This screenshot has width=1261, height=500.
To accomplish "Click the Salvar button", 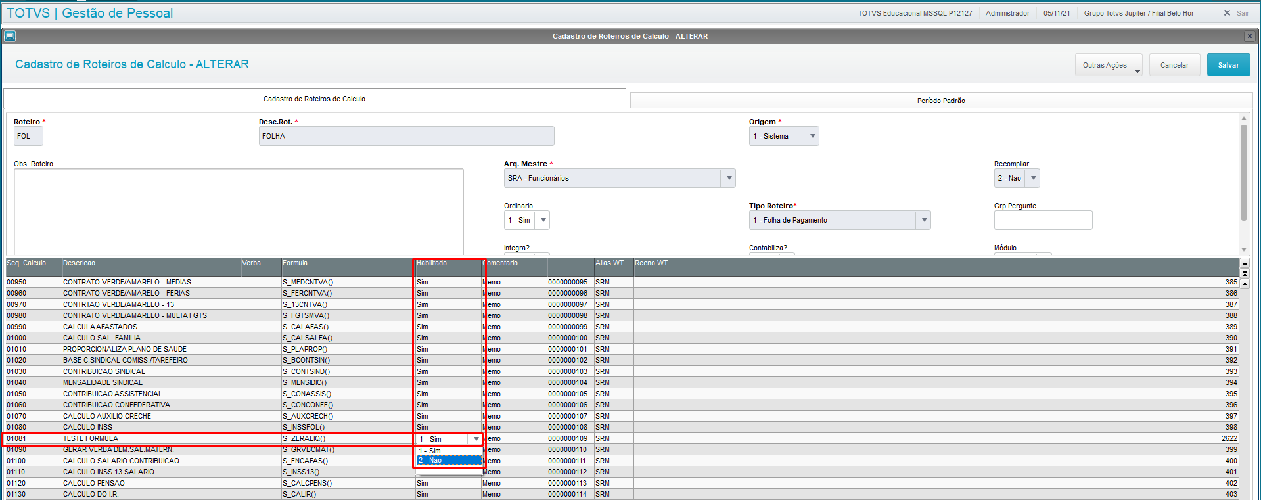I will 1228,65.
